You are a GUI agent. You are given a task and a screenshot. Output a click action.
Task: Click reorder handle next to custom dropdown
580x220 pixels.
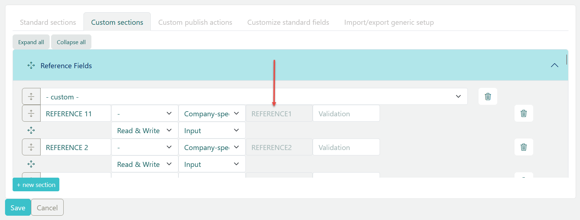[x=31, y=97]
